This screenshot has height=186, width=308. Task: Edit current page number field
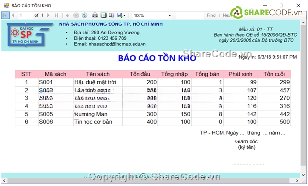click(x=25, y=15)
